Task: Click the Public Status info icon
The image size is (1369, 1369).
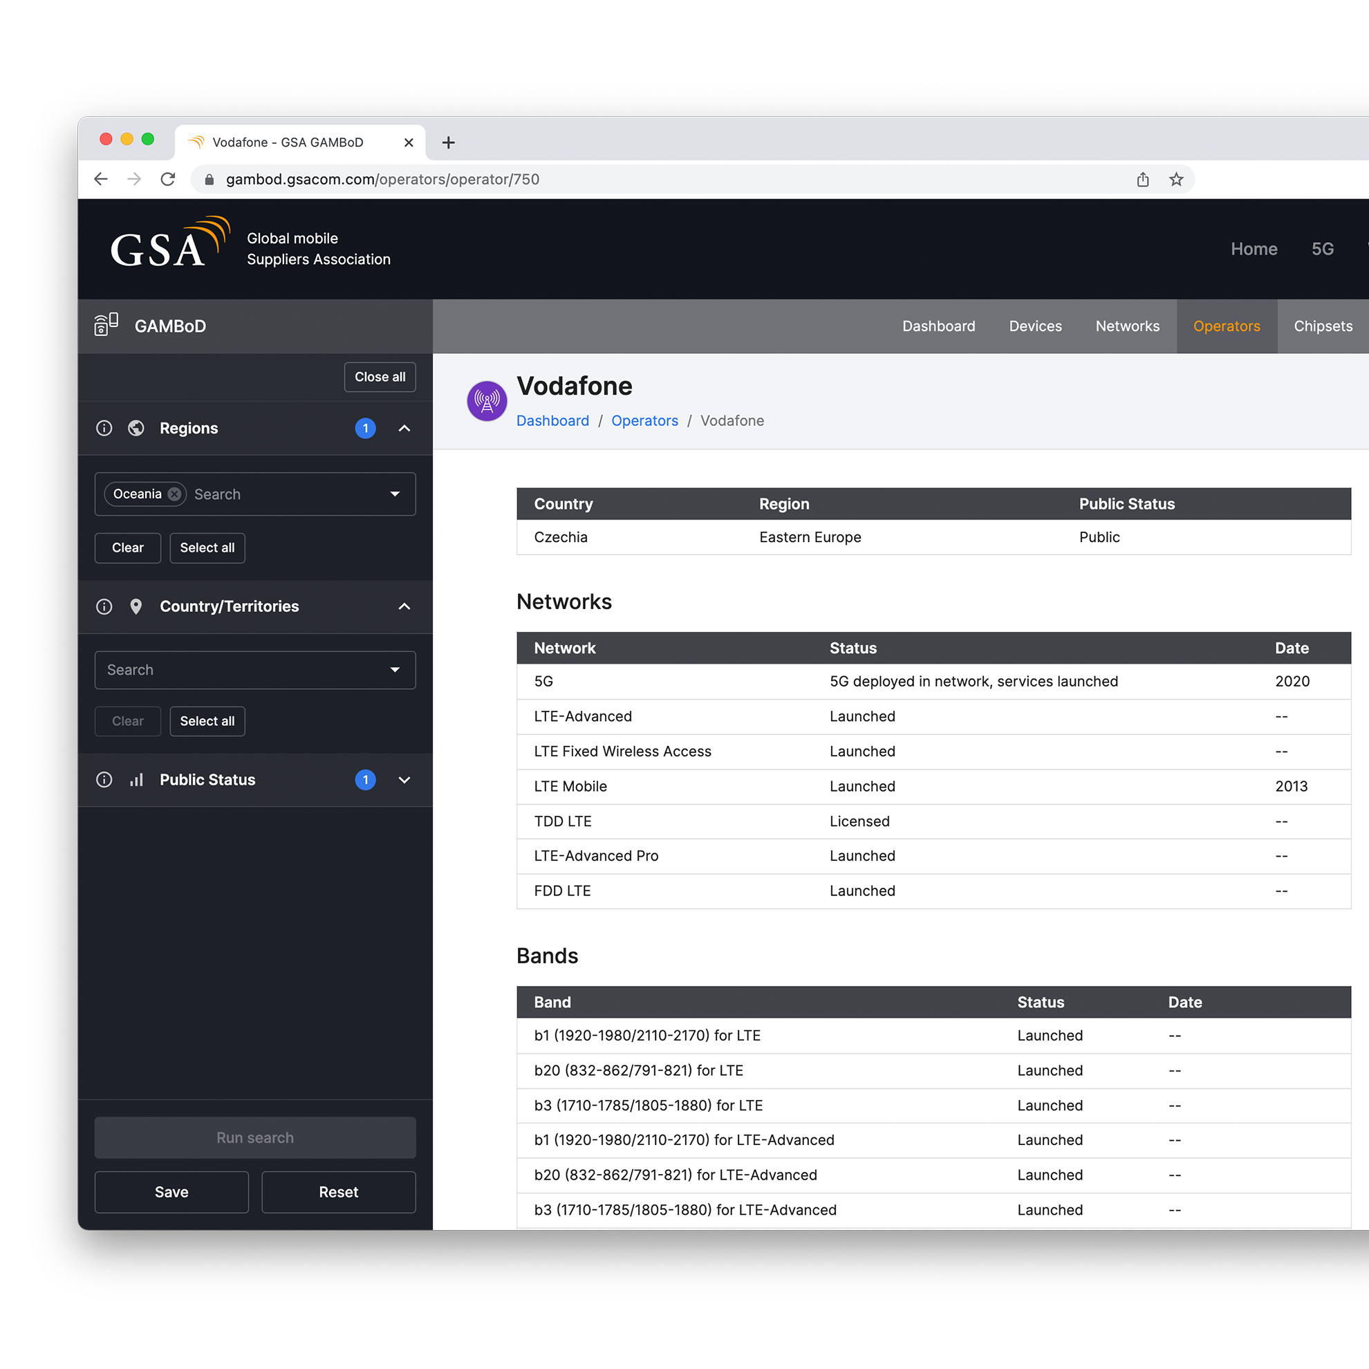Action: (104, 779)
